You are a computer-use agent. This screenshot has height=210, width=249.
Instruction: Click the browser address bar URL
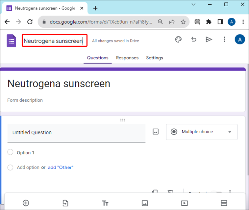pos(101,22)
